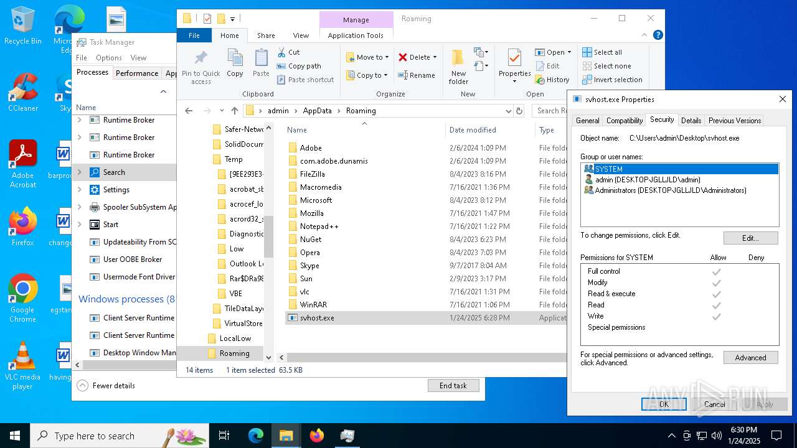Click Select all in ribbon
797x448 pixels.
602,52
